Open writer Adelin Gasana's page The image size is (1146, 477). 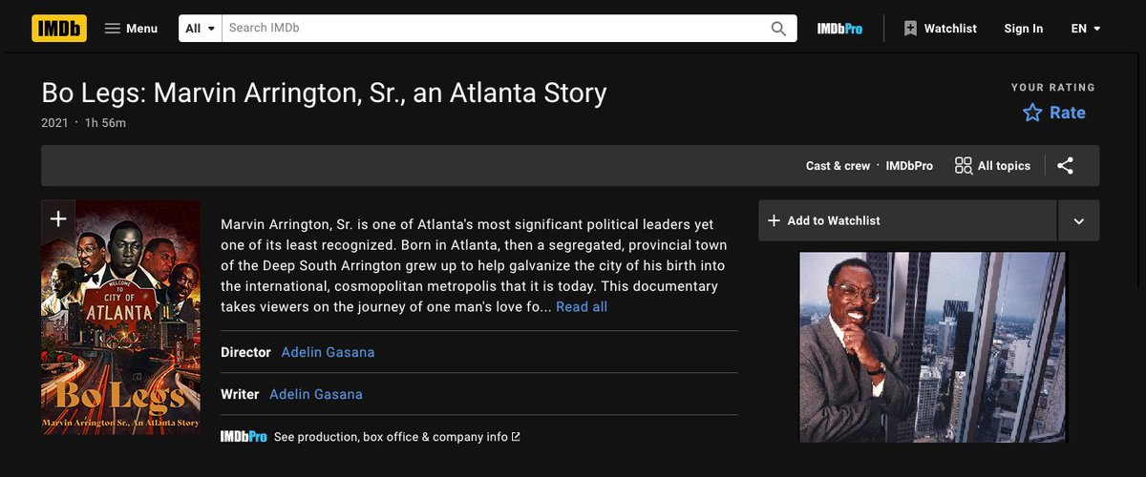(316, 394)
